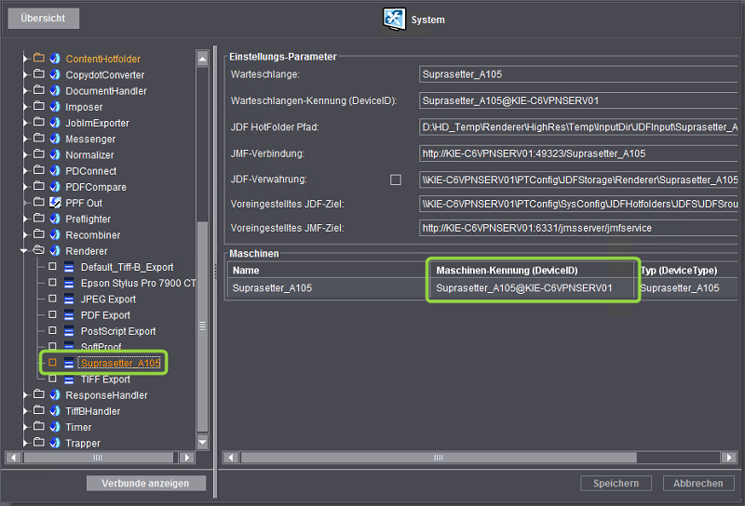
Task: Expand the Preflighter tree node
Action: click(x=25, y=219)
